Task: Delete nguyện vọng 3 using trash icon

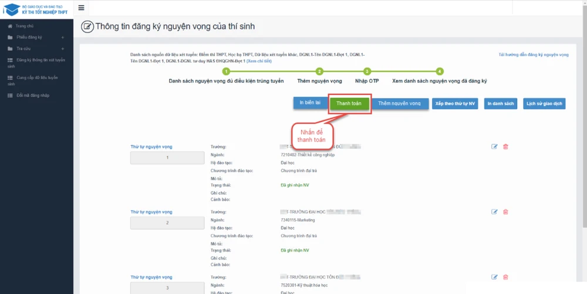Action: [x=505, y=277]
